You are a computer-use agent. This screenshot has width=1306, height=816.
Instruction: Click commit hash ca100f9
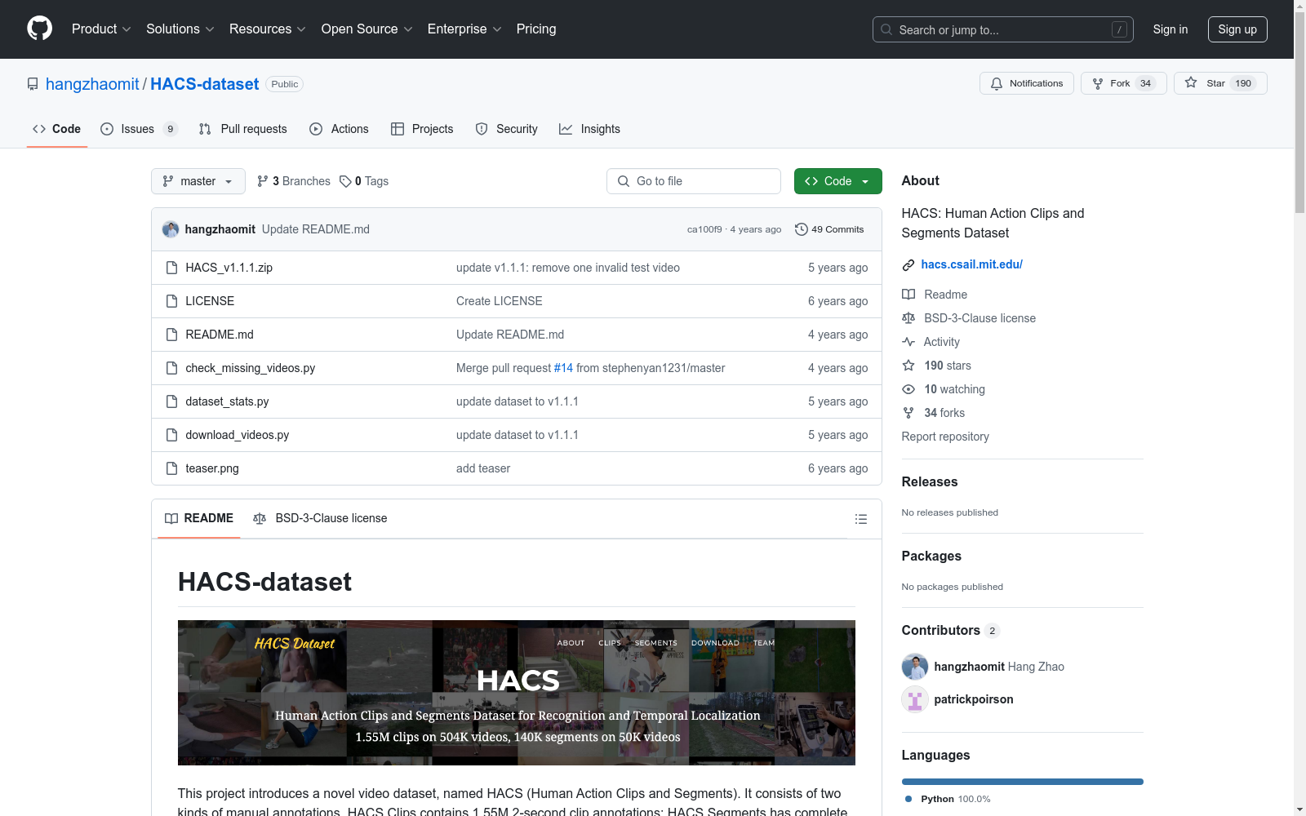[704, 229]
